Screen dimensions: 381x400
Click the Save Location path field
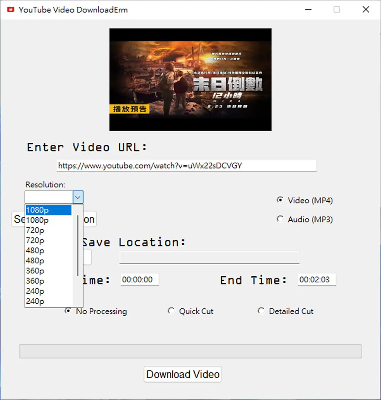(x=209, y=257)
